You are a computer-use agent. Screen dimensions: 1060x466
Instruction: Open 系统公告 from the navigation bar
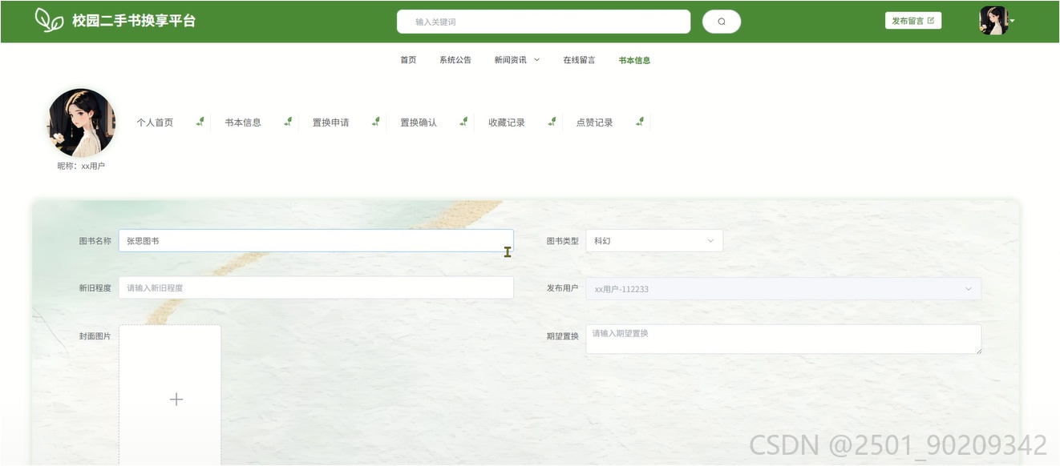coord(455,60)
